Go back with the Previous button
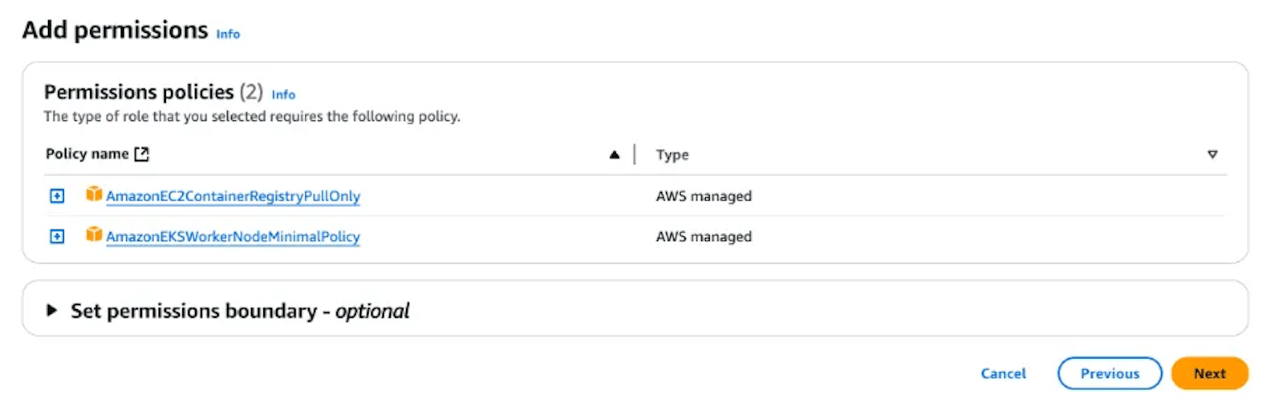The image size is (1264, 419). tap(1109, 374)
